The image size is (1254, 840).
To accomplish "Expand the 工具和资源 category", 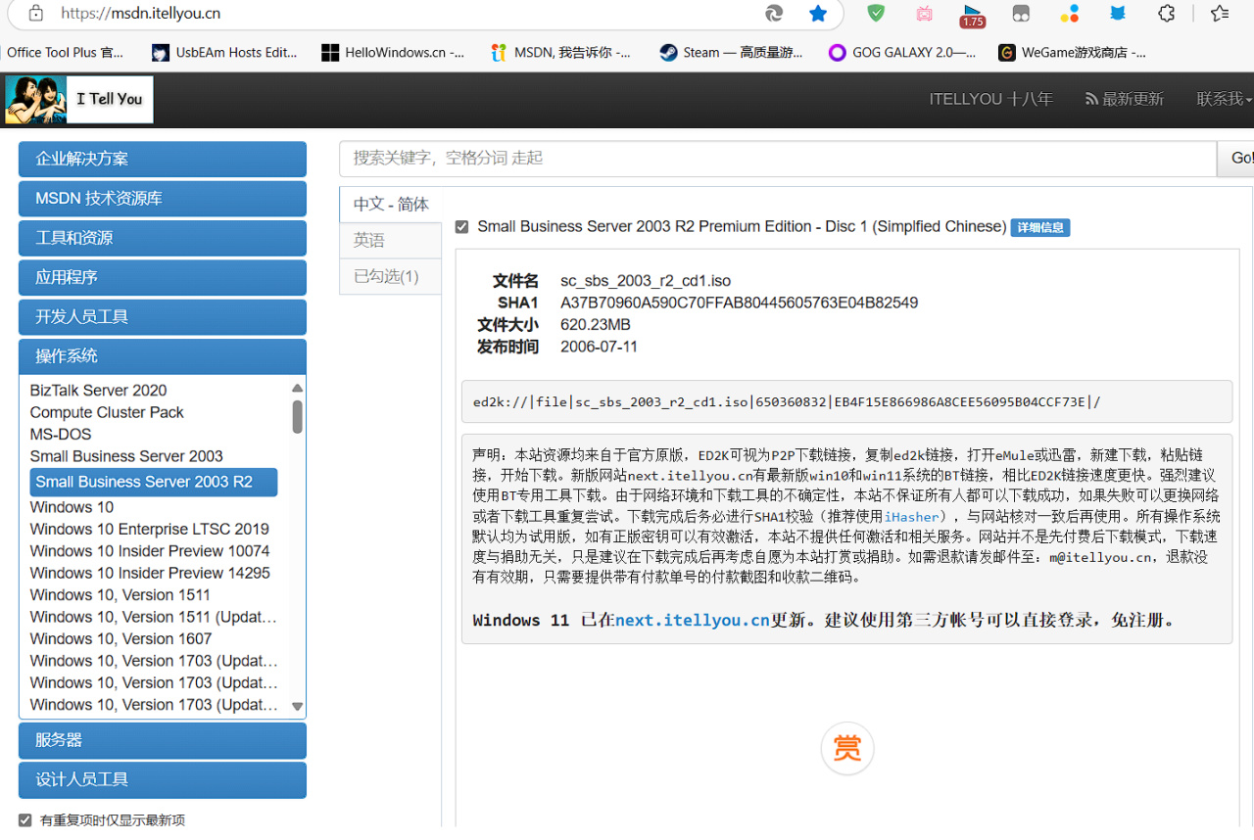I will pyautogui.click(x=163, y=238).
